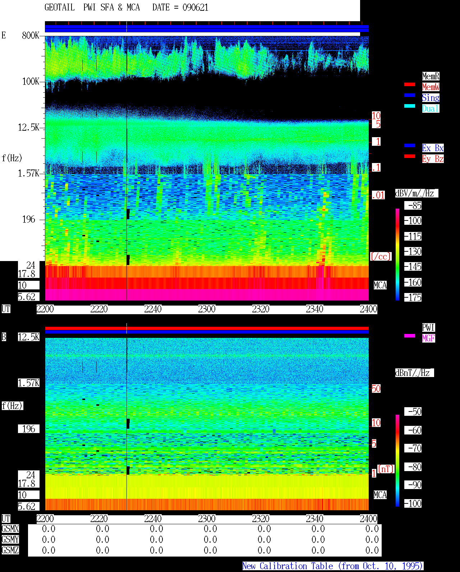Click the MCA label beside the E panel

click(x=380, y=285)
